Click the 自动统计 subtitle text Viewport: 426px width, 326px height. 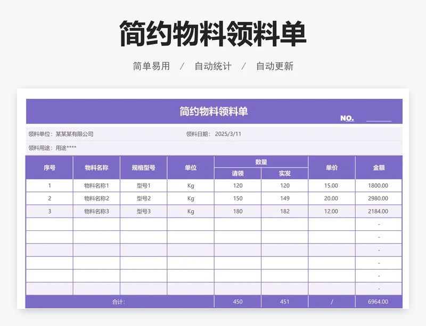(213, 66)
